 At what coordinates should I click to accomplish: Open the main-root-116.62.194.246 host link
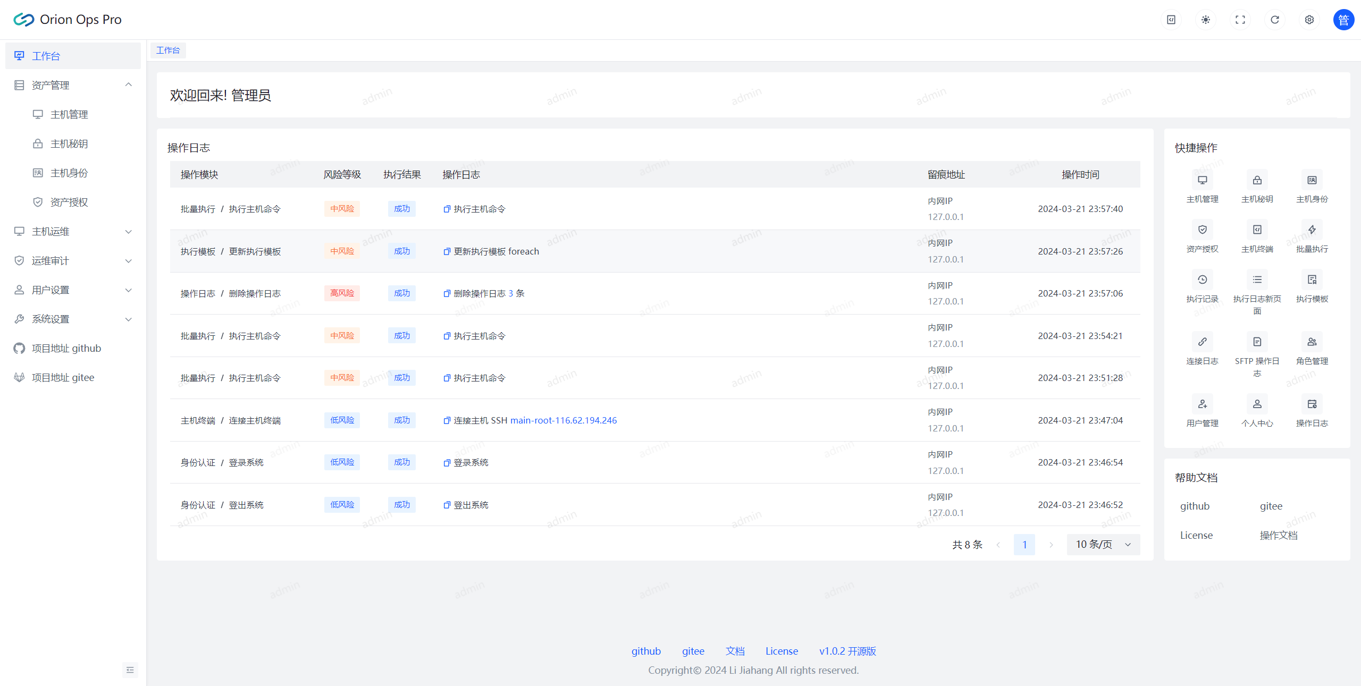tap(563, 420)
